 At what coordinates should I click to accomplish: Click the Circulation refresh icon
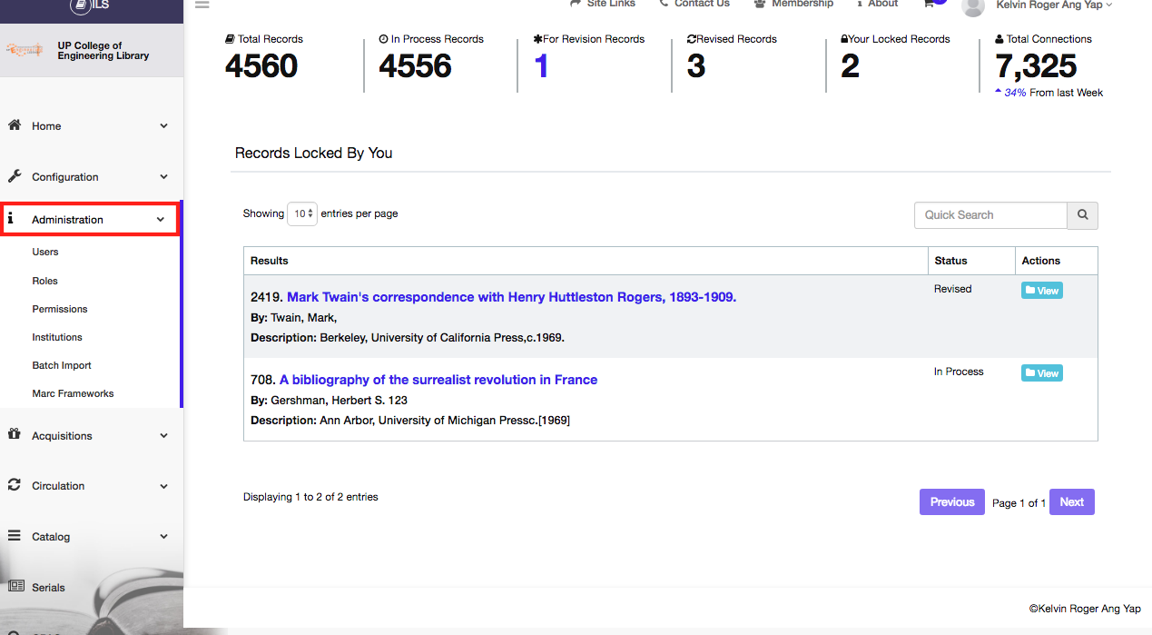click(15, 485)
